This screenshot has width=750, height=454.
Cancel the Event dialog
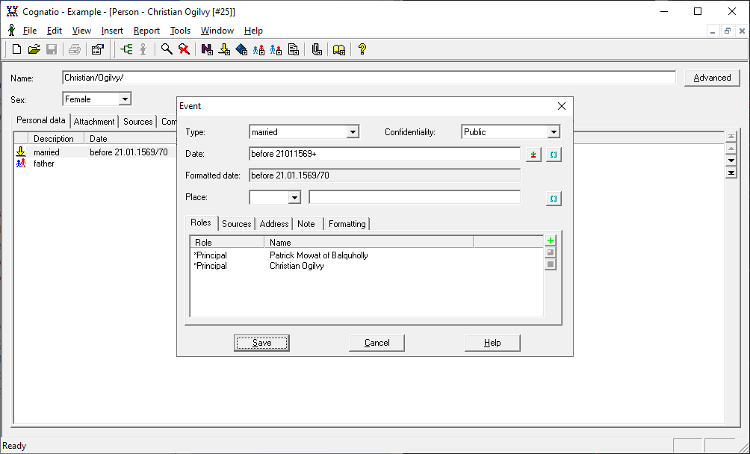point(377,343)
